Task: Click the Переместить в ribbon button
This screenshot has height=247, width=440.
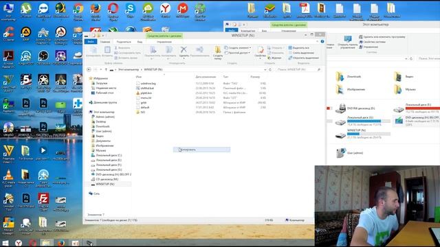Action: tap(153, 53)
